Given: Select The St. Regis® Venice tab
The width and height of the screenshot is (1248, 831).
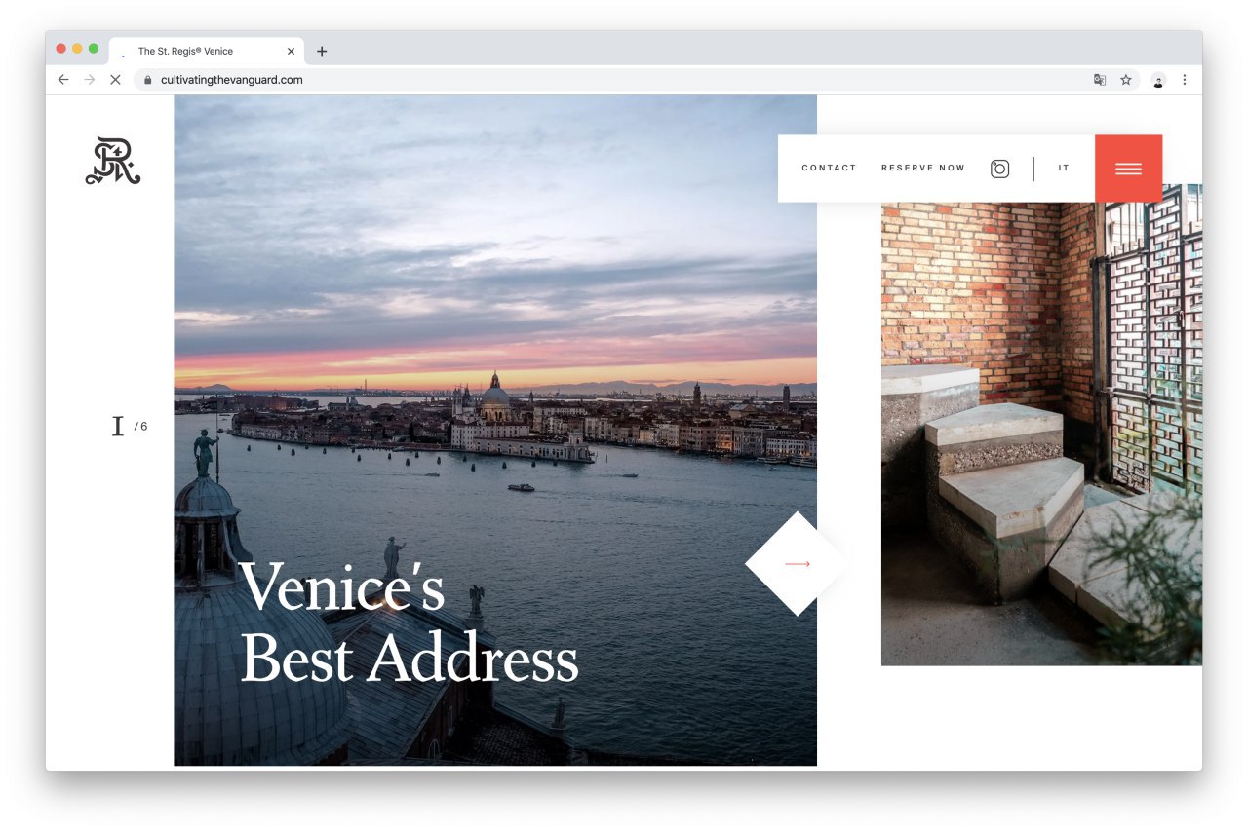Looking at the screenshot, I should coord(207,51).
